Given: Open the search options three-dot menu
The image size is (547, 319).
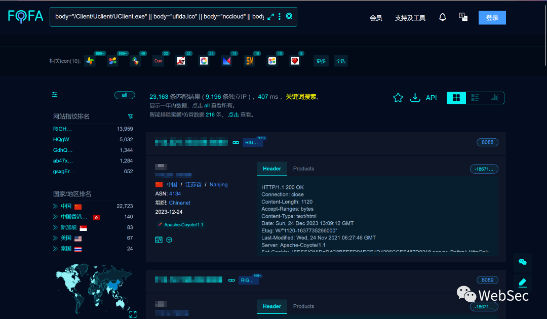Looking at the screenshot, I should (x=280, y=16).
